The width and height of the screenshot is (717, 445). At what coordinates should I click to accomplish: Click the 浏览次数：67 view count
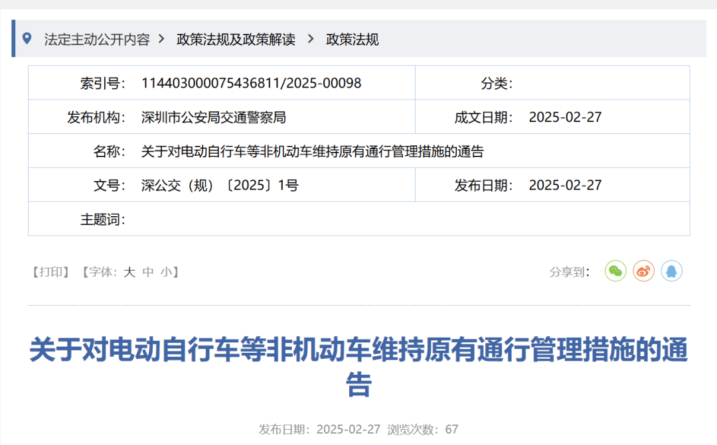pos(422,430)
